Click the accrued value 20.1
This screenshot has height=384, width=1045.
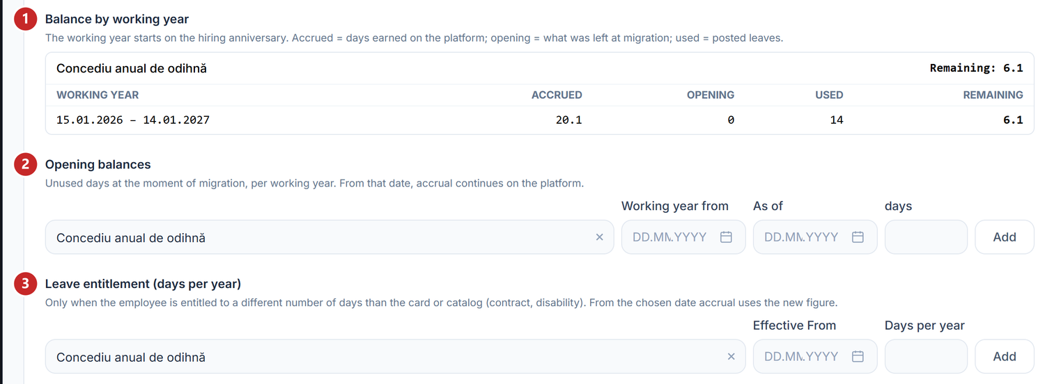[568, 120]
